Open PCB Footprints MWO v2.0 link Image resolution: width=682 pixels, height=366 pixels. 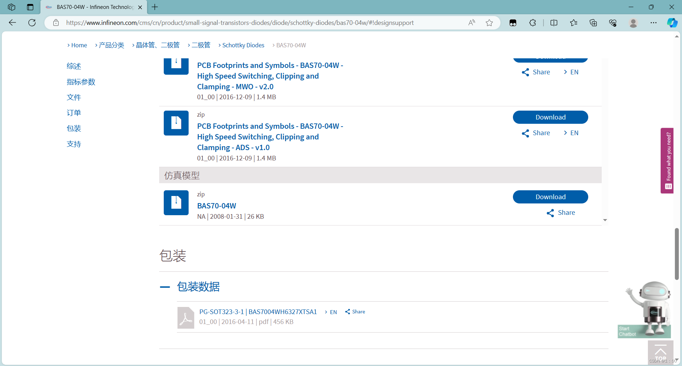pos(270,76)
